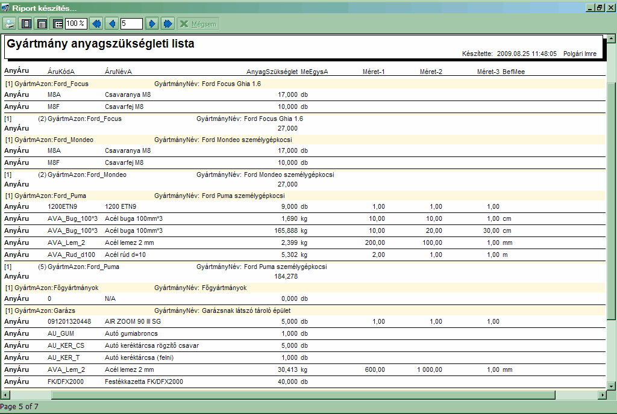Click timestamp '2009.08.25 11:48:05'
Image resolution: width=617 pixels, height=414 pixels.
pos(527,54)
